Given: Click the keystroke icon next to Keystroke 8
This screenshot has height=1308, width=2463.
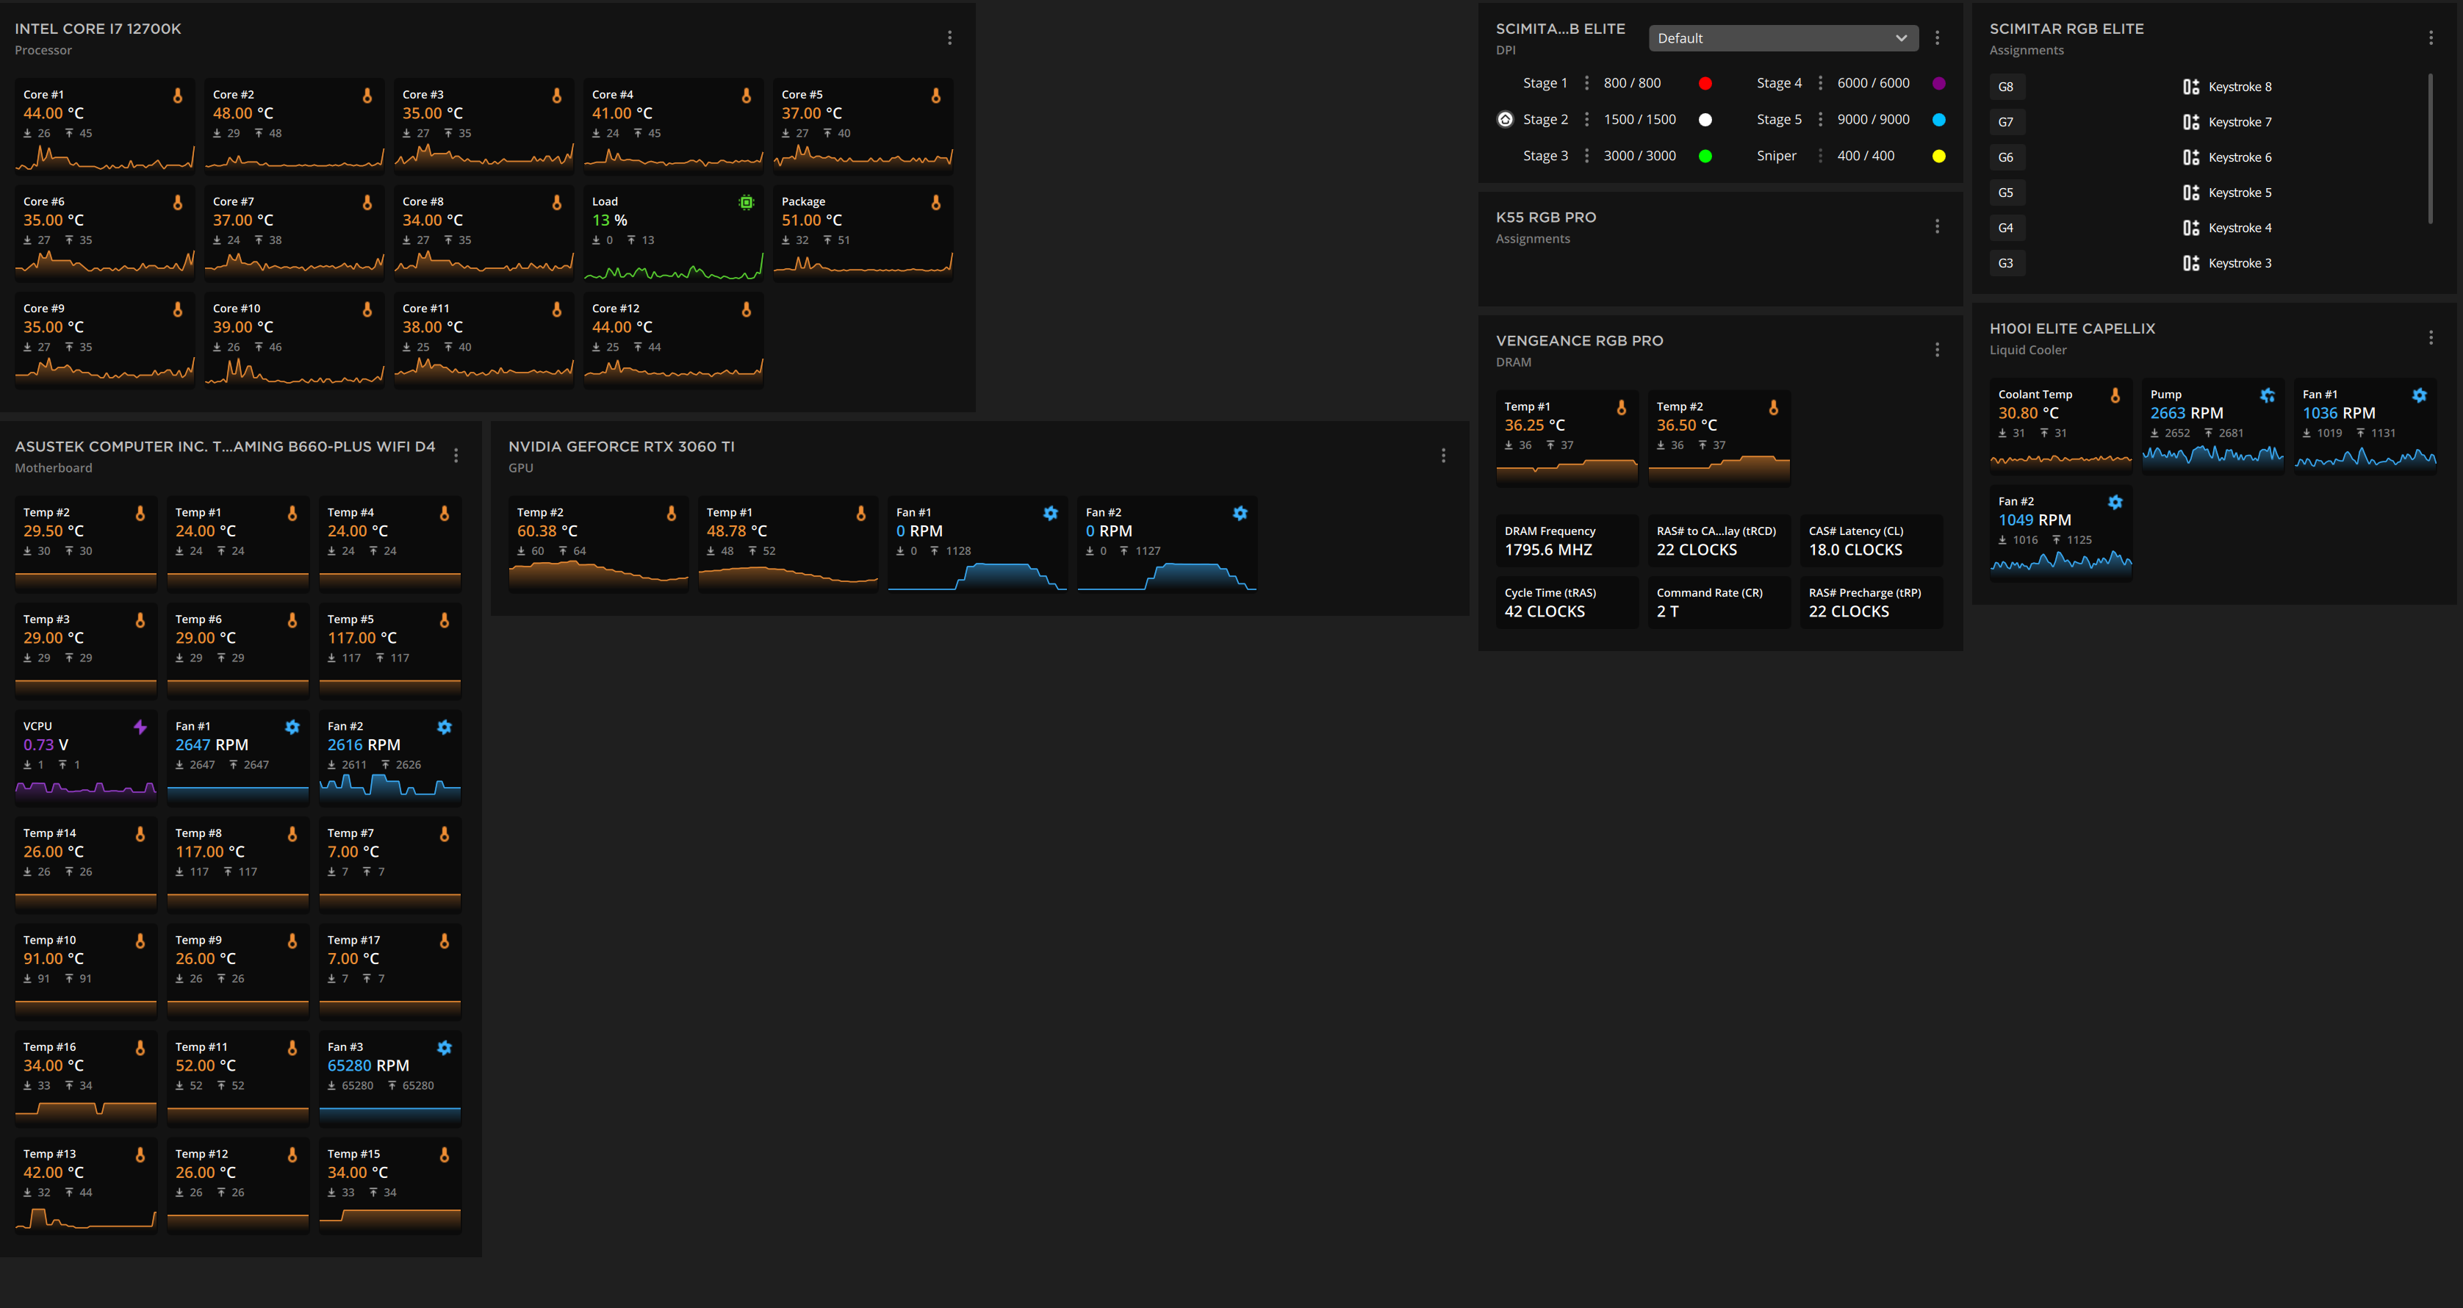Looking at the screenshot, I should pyautogui.click(x=2190, y=87).
